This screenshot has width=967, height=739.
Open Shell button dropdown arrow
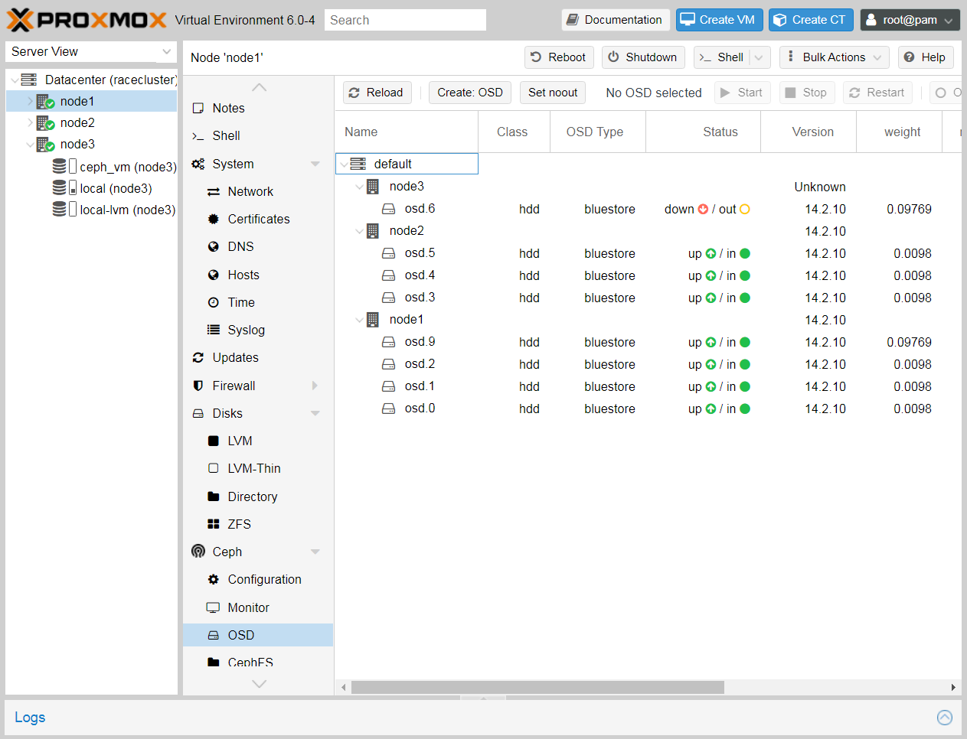[x=759, y=57]
